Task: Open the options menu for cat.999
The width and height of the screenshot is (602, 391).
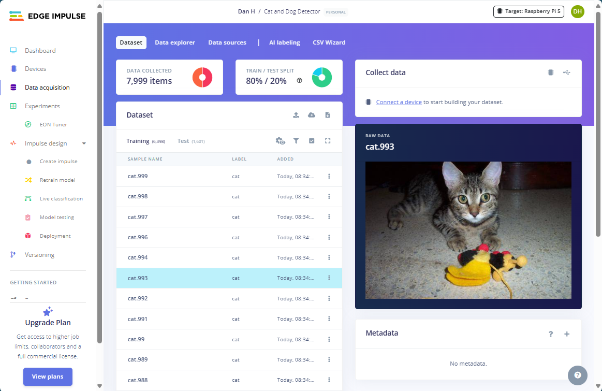Action: pyautogui.click(x=329, y=176)
